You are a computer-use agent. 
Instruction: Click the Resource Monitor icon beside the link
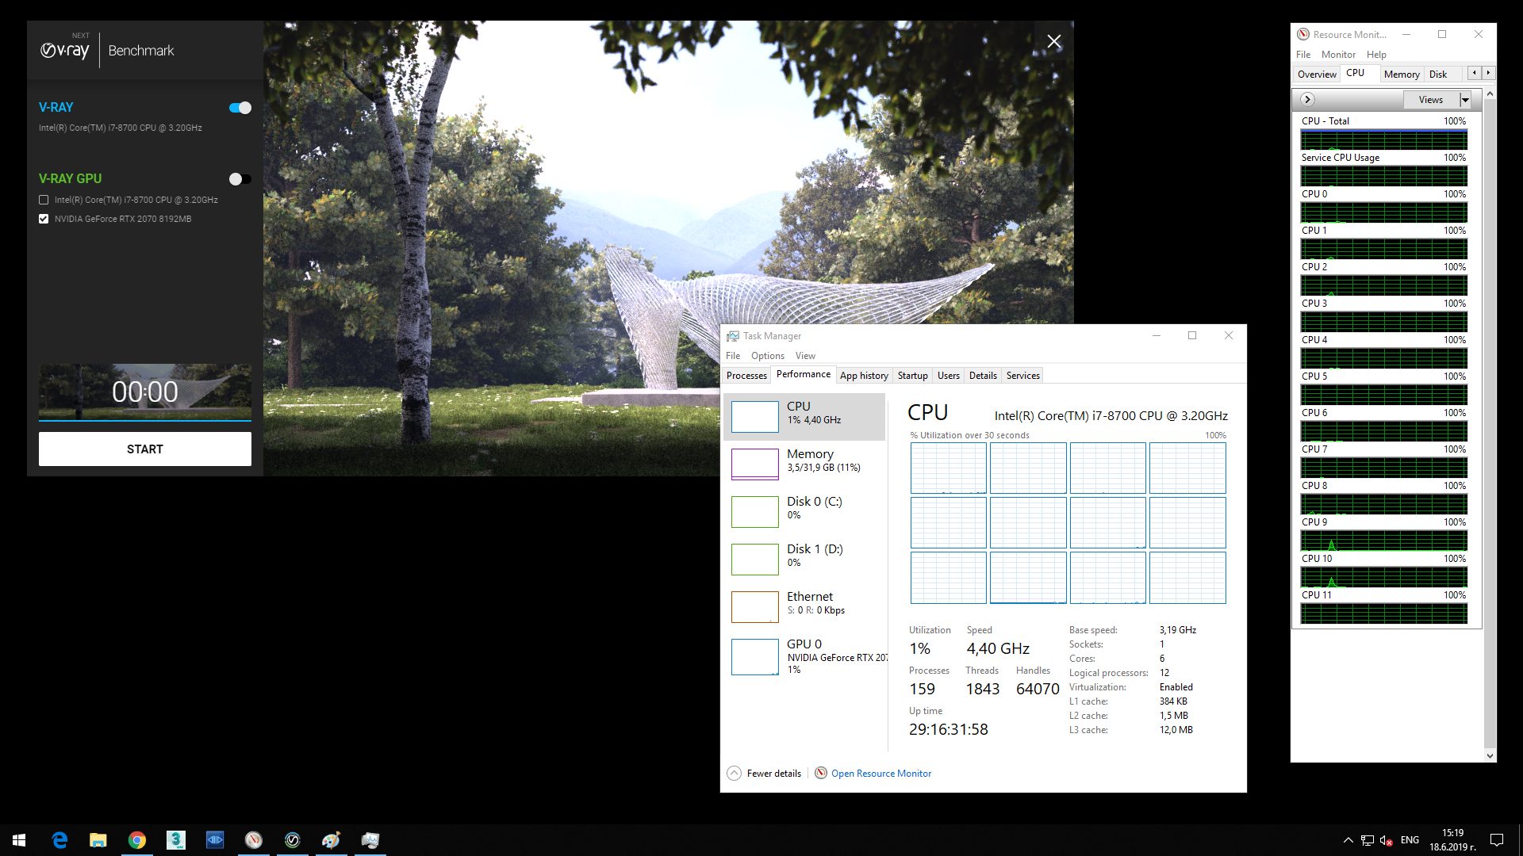(821, 773)
